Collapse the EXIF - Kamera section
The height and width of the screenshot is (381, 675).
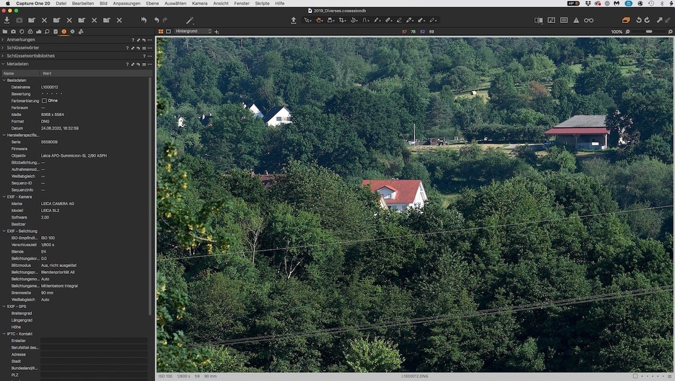(x=4, y=197)
